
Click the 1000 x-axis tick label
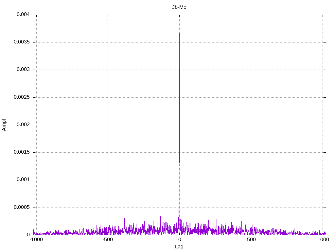[323, 240]
